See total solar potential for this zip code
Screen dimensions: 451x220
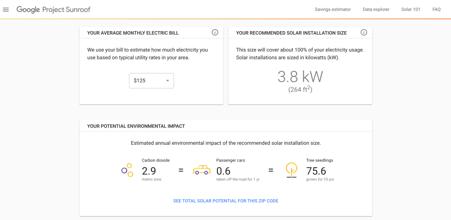226,201
